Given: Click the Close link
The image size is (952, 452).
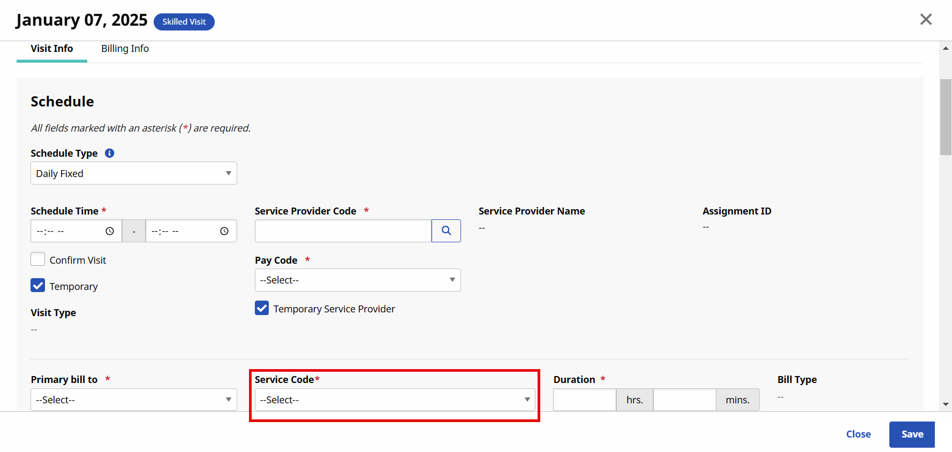Looking at the screenshot, I should click(x=858, y=434).
